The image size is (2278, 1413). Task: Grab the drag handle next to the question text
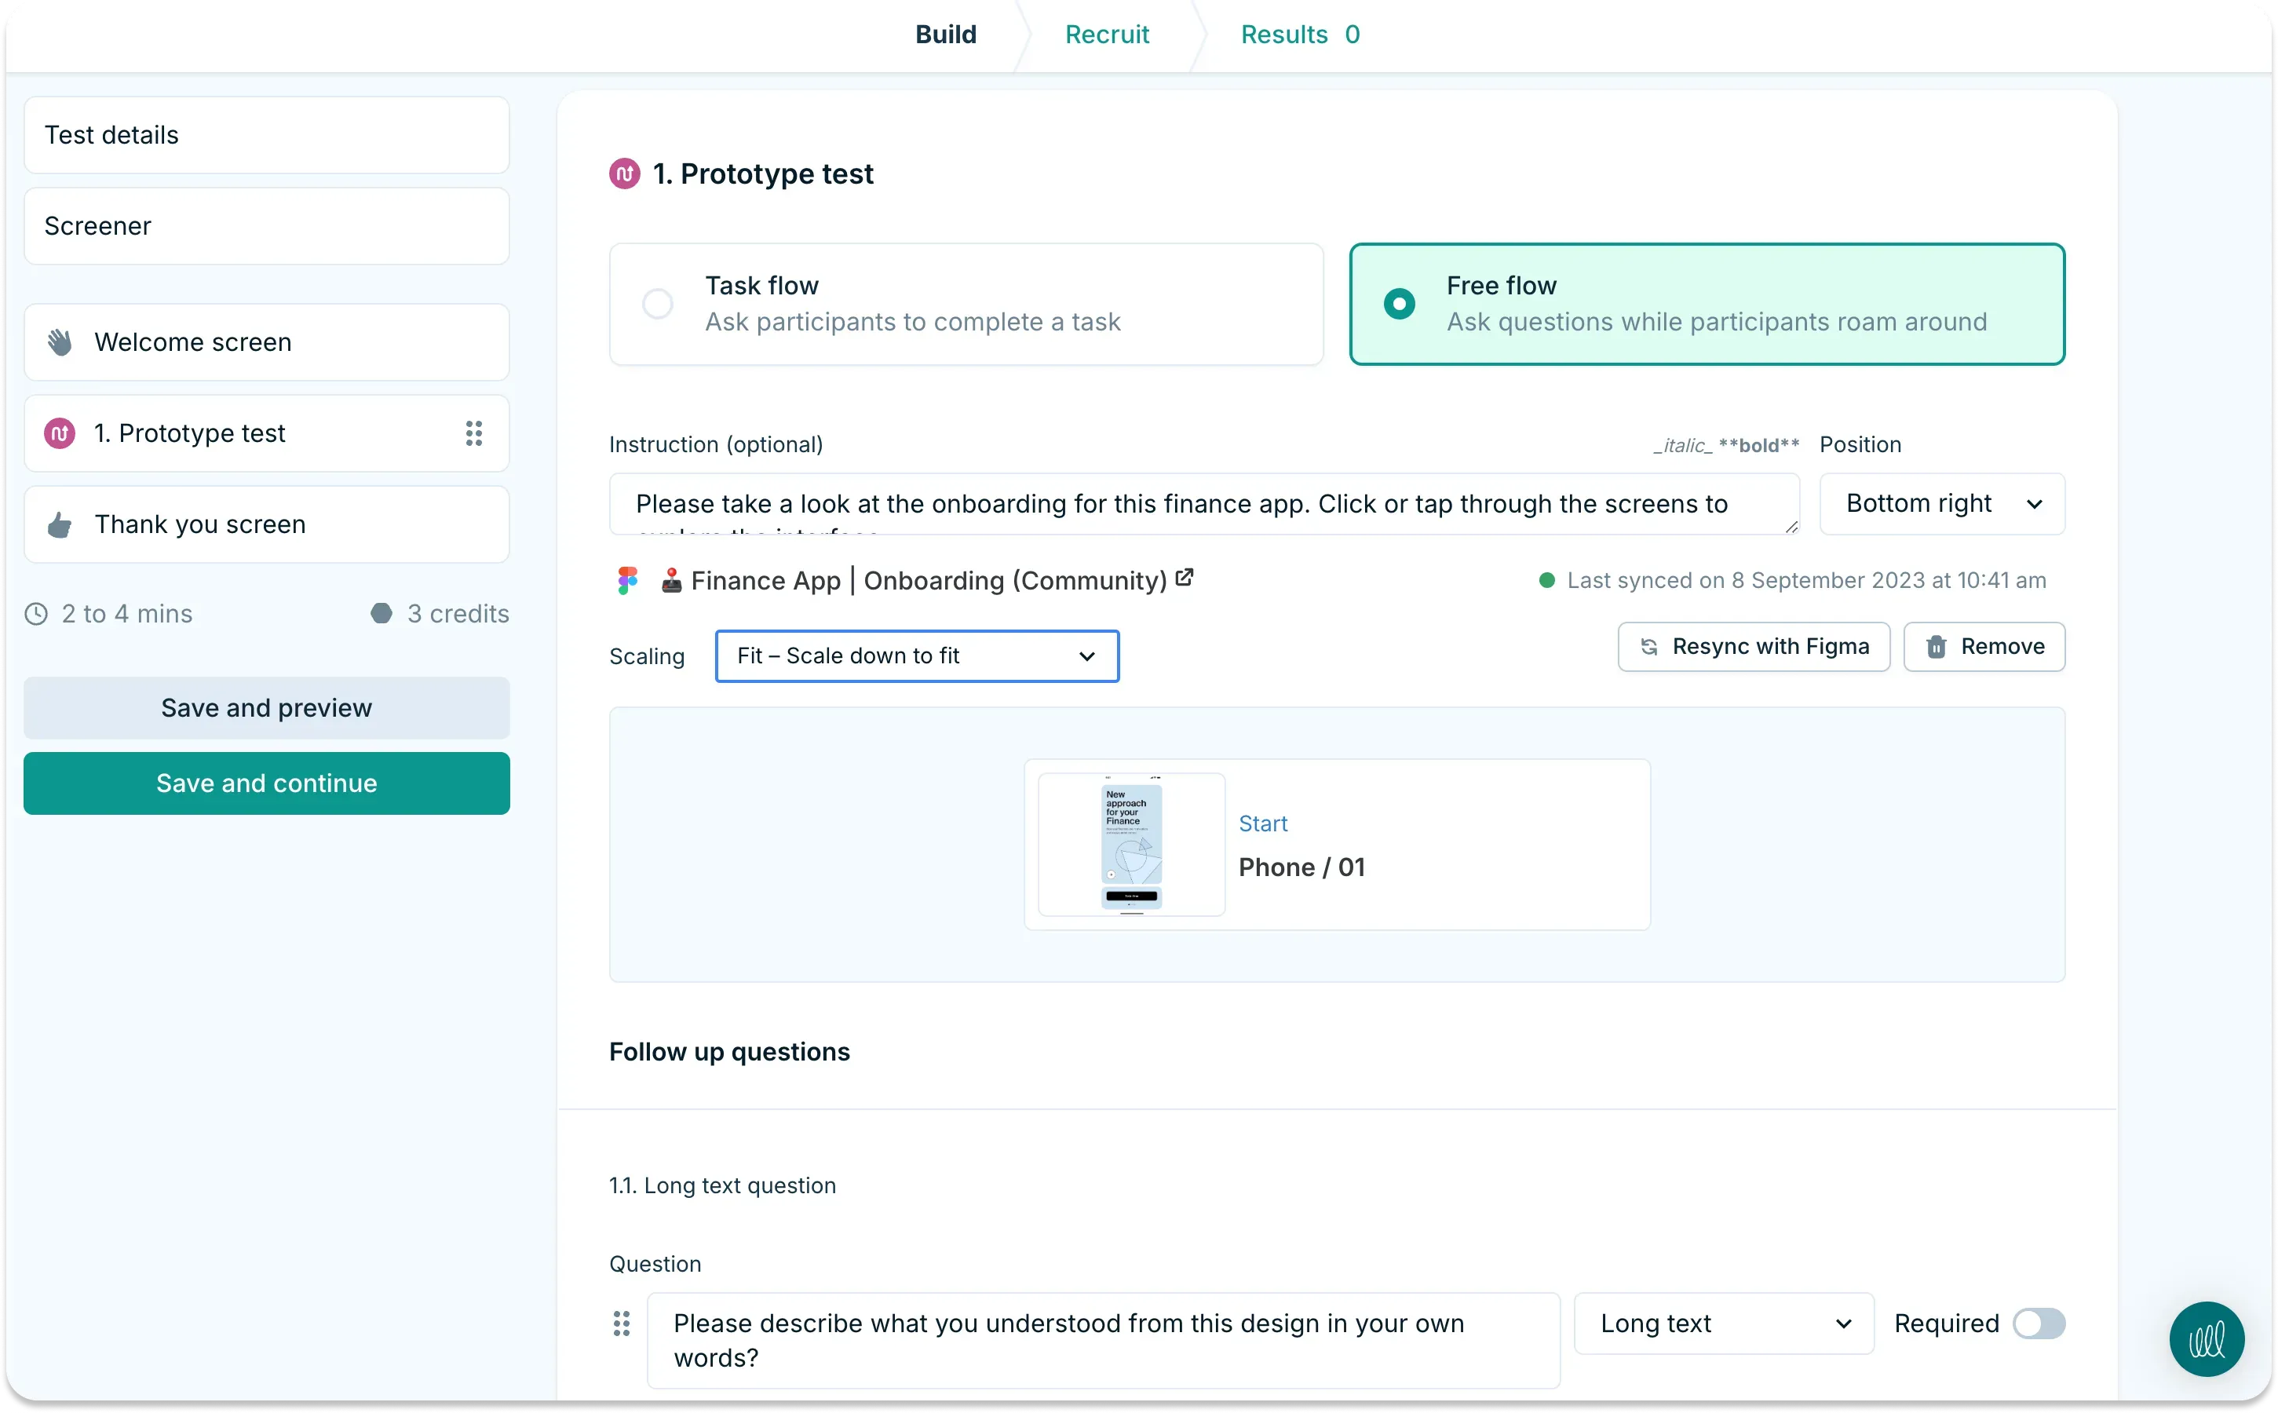622,1324
